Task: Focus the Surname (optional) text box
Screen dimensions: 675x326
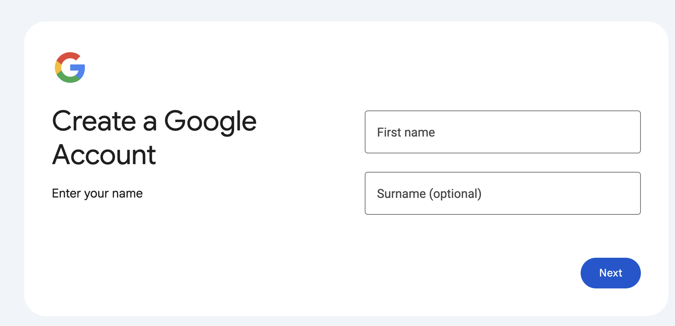Action: (x=502, y=193)
